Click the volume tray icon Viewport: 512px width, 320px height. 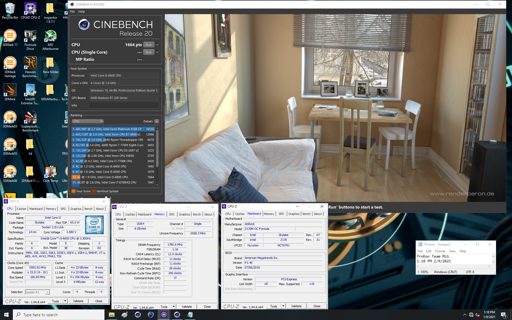tap(478, 315)
